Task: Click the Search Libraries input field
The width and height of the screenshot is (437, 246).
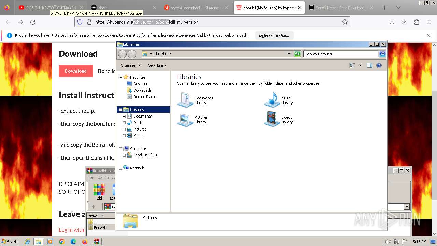Action: [x=341, y=54]
